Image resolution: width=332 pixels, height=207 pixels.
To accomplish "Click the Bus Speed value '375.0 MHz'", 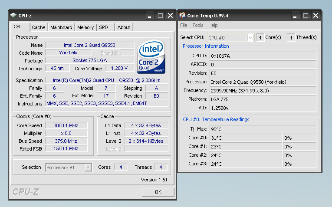I will (x=66, y=141).
